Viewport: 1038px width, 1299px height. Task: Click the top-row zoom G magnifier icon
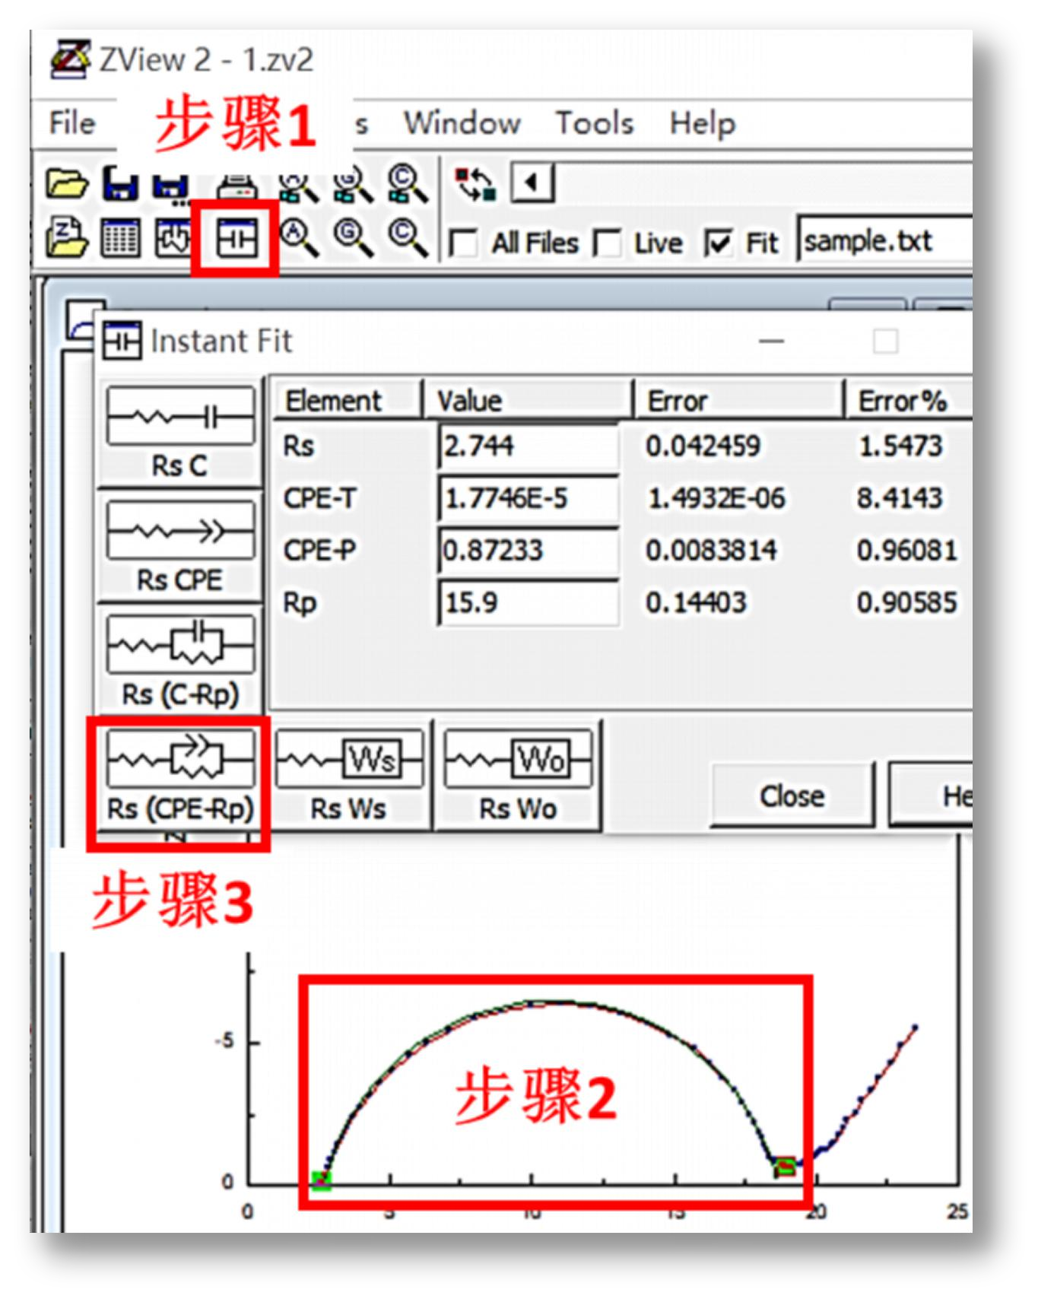pos(352,185)
